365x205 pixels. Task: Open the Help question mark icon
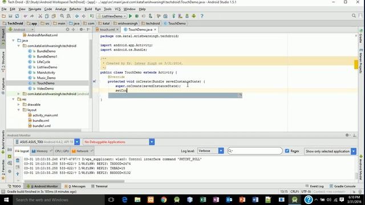202,16
